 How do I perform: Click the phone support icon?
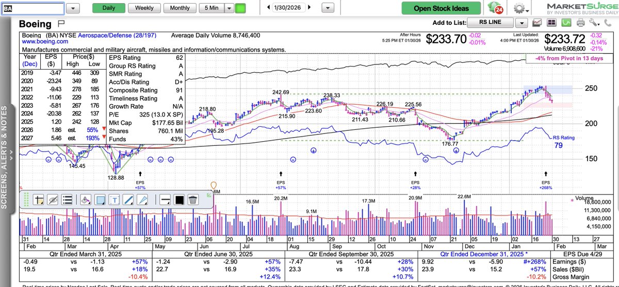click(x=608, y=23)
